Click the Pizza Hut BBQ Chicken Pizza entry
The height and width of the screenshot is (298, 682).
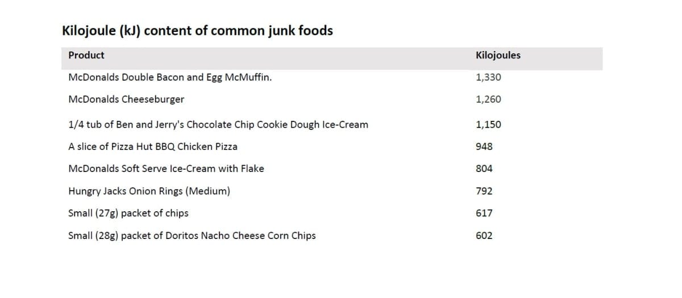[x=152, y=146]
